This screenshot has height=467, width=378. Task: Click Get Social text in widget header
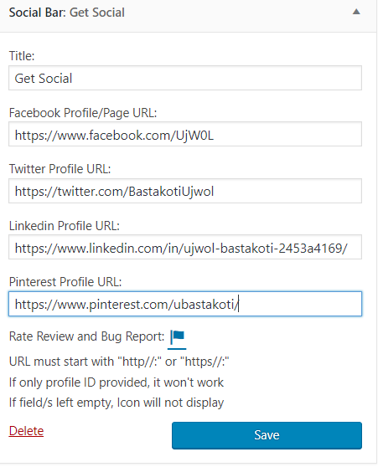tap(97, 13)
